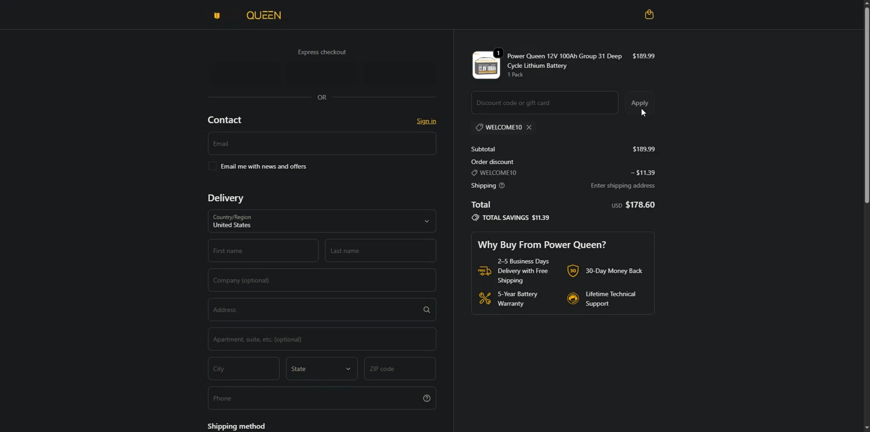Click the Address search magnifier icon
This screenshot has width=870, height=432.
pyautogui.click(x=426, y=310)
